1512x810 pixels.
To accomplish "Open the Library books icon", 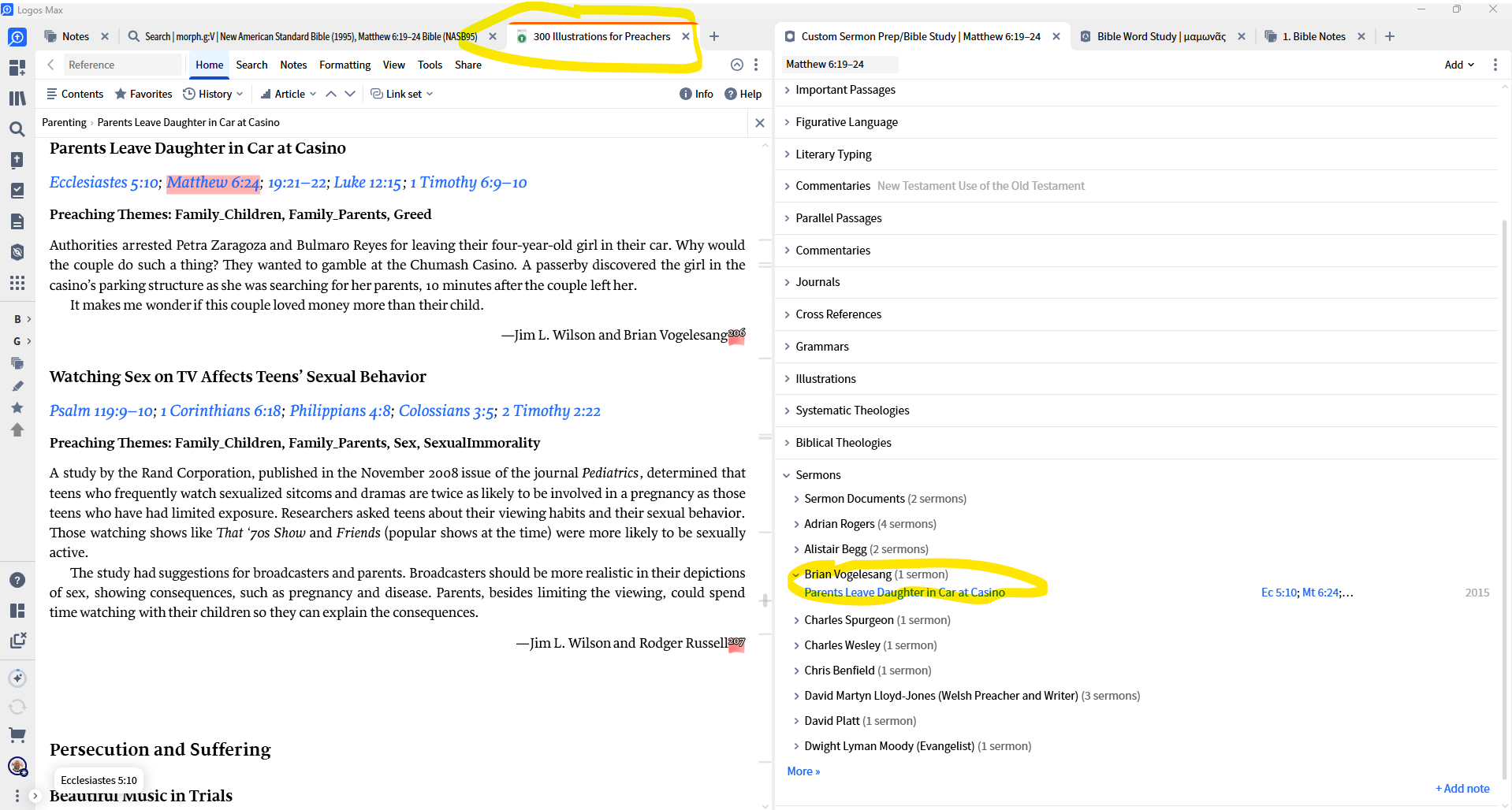I will [17, 98].
